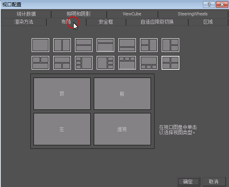229x187 pixels.
Task: Select the single viewport layout icon
Action: [x=40, y=45]
